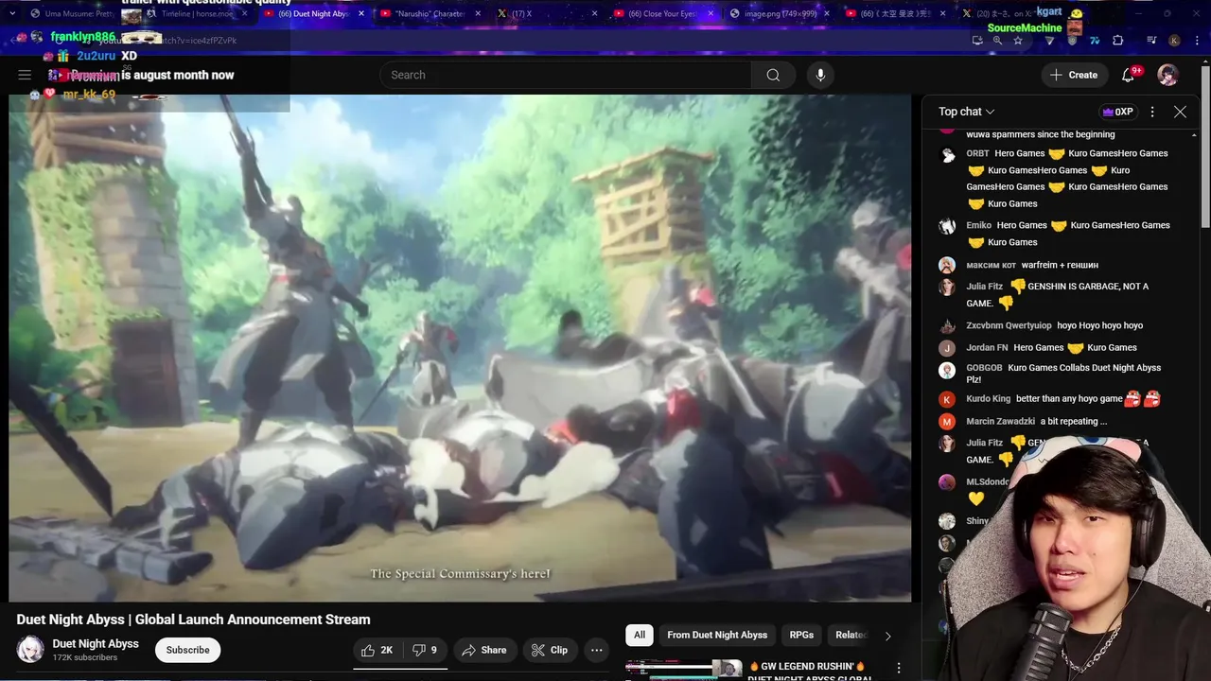
Task: Open options for the GW LEGEND RUSHIN' video
Action: (x=899, y=668)
